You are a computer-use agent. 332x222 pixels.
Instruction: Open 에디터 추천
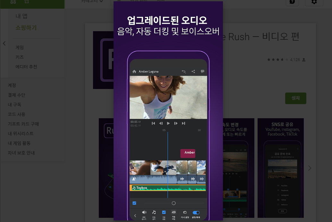pos(26,67)
